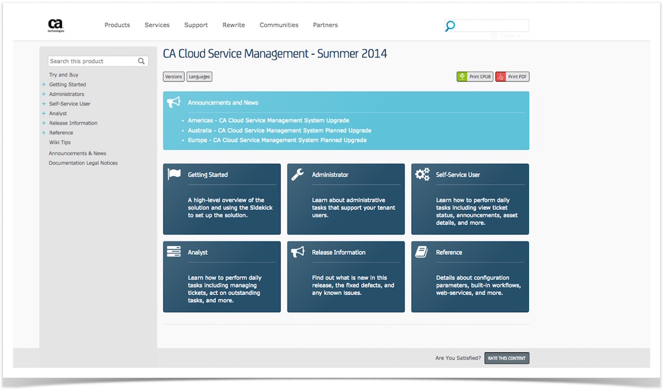
Task: Open the Versions dropdown
Action: point(174,76)
